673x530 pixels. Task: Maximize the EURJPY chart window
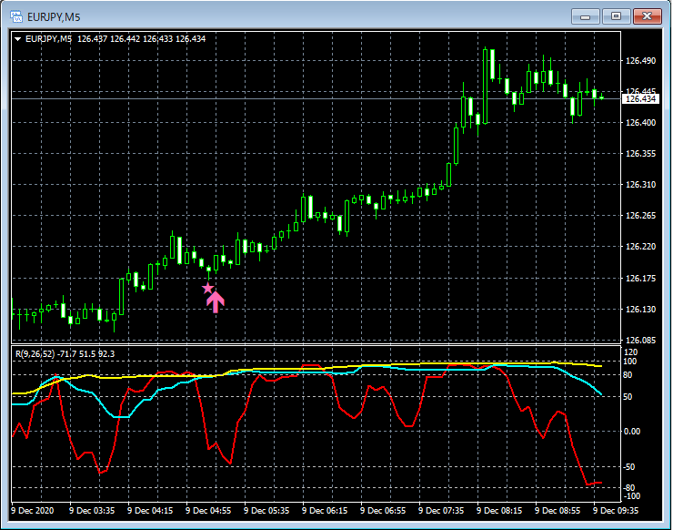(616, 16)
